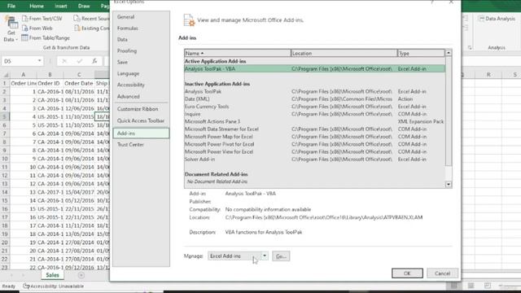
Task: Click the formula bar enter checkmark
Action: (80, 61)
